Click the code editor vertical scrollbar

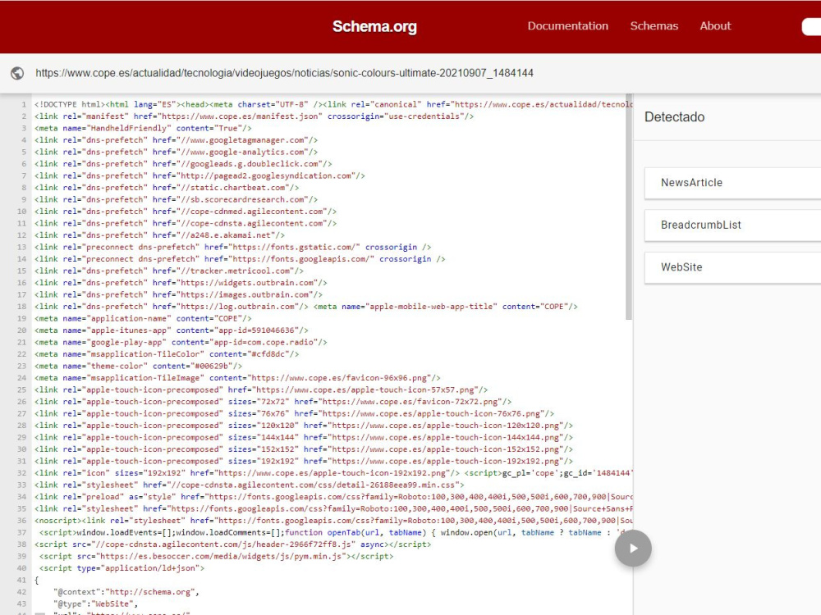click(629, 207)
